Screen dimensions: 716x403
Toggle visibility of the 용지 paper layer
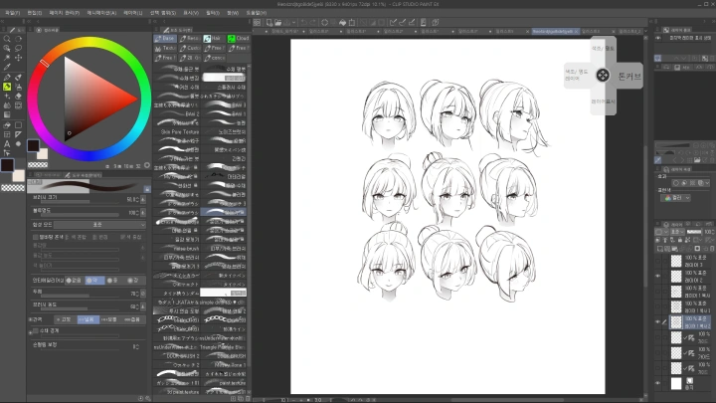(658, 383)
